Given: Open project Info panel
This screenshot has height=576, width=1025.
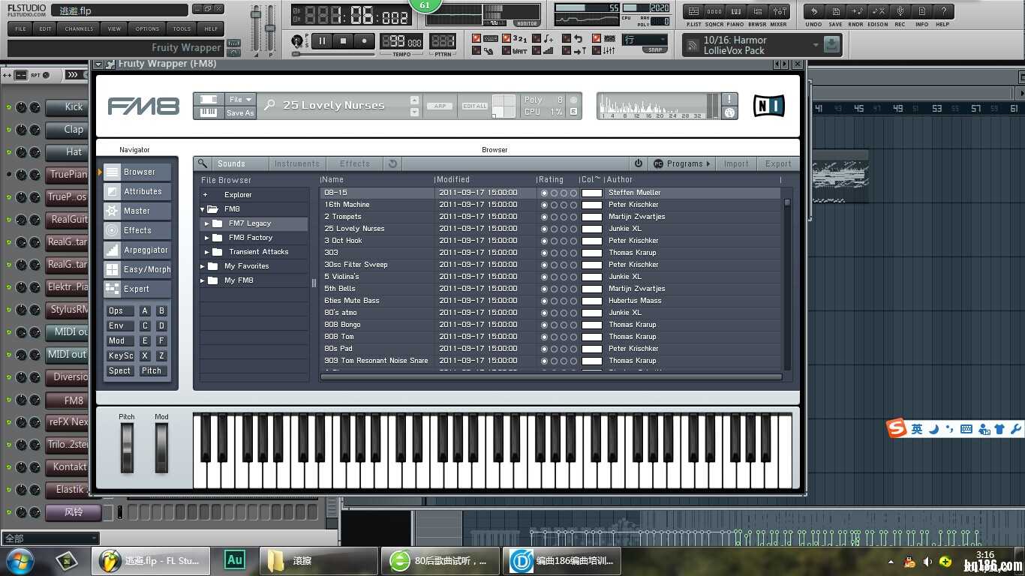Looking at the screenshot, I should tap(921, 11).
